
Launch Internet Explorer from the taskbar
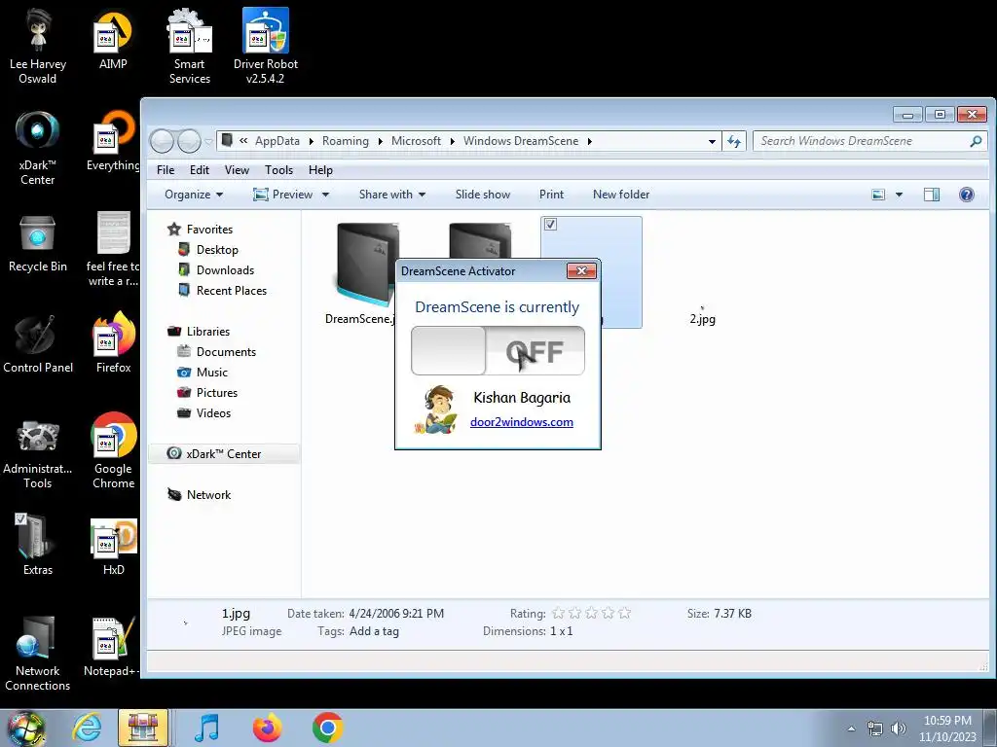pyautogui.click(x=87, y=728)
